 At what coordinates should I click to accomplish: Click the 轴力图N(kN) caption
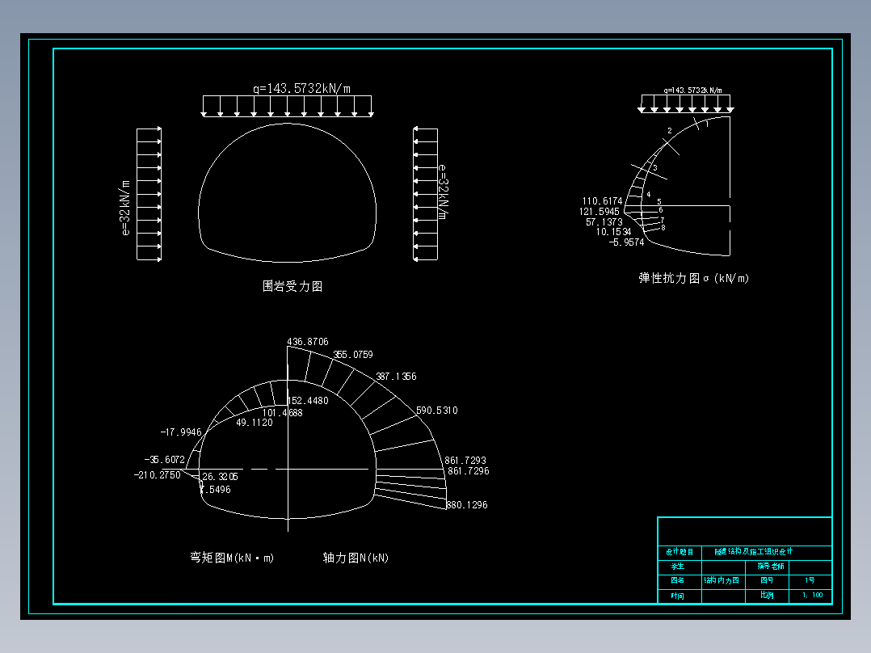pos(356,558)
